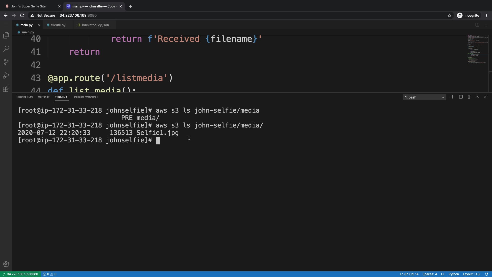Click the Ln 37, Col 14 status item
This screenshot has width=492, height=277.
click(409, 274)
